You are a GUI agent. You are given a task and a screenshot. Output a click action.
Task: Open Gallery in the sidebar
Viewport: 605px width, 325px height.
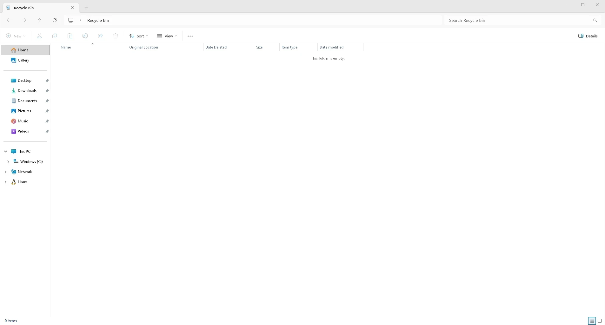[25, 60]
